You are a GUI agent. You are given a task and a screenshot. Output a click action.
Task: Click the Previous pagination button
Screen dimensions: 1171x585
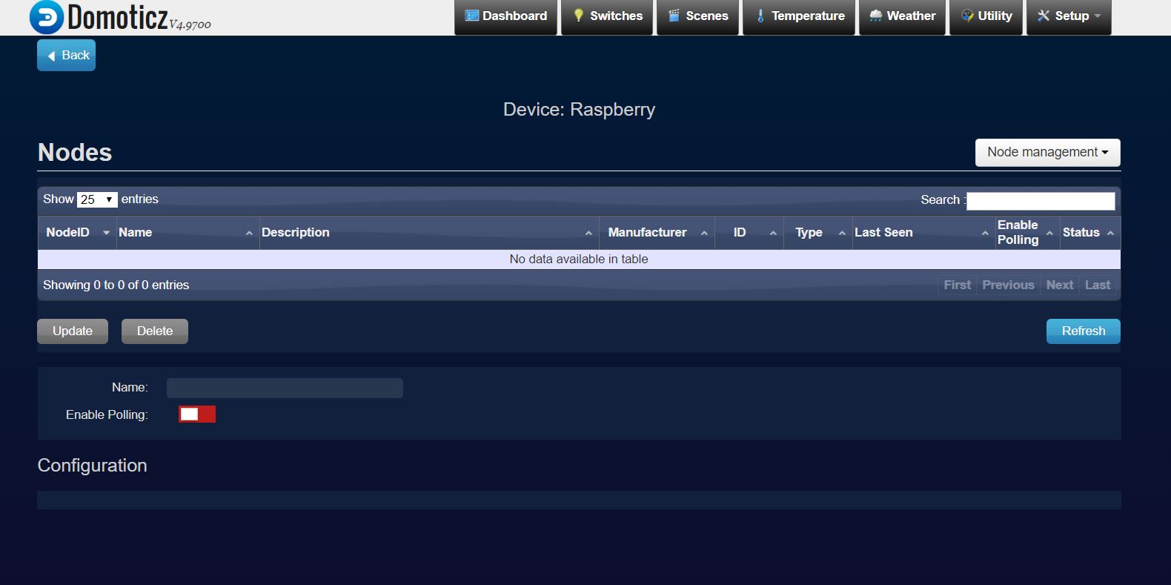tap(1008, 285)
